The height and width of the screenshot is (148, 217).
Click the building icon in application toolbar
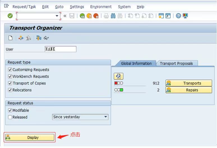coord(28,38)
